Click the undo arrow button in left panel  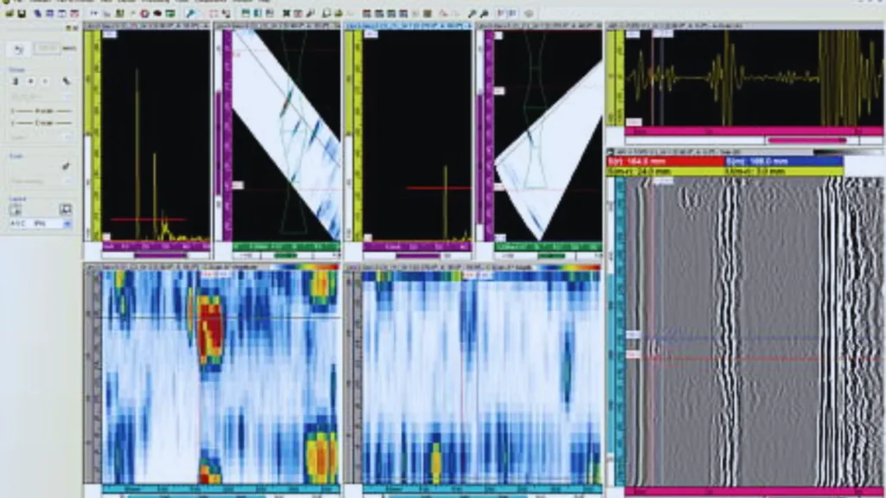(x=19, y=49)
